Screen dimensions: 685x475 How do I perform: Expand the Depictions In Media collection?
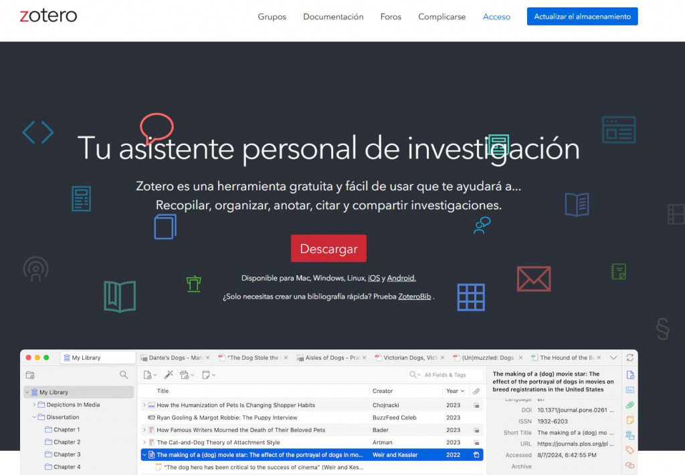[x=34, y=405]
